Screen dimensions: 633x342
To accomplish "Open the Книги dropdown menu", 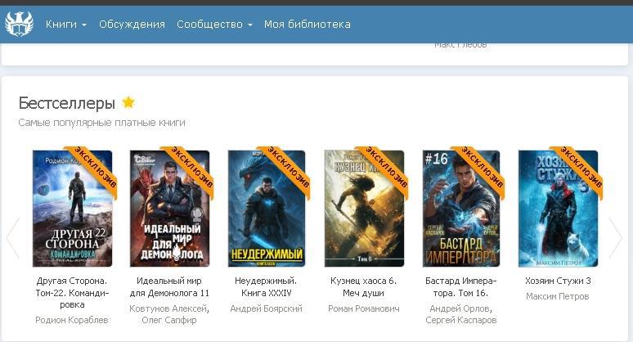I will (x=66, y=25).
